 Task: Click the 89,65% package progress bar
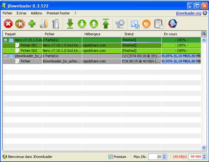pos(181,56)
